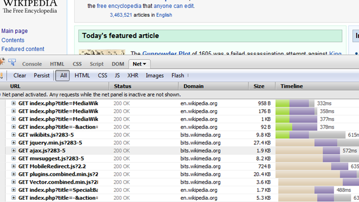
Task: Click 200 OK status in mwsuggest.js row
Action: (x=122, y=158)
